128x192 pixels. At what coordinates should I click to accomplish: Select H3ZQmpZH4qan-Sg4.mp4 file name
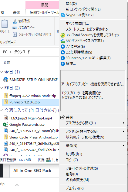point(31,118)
